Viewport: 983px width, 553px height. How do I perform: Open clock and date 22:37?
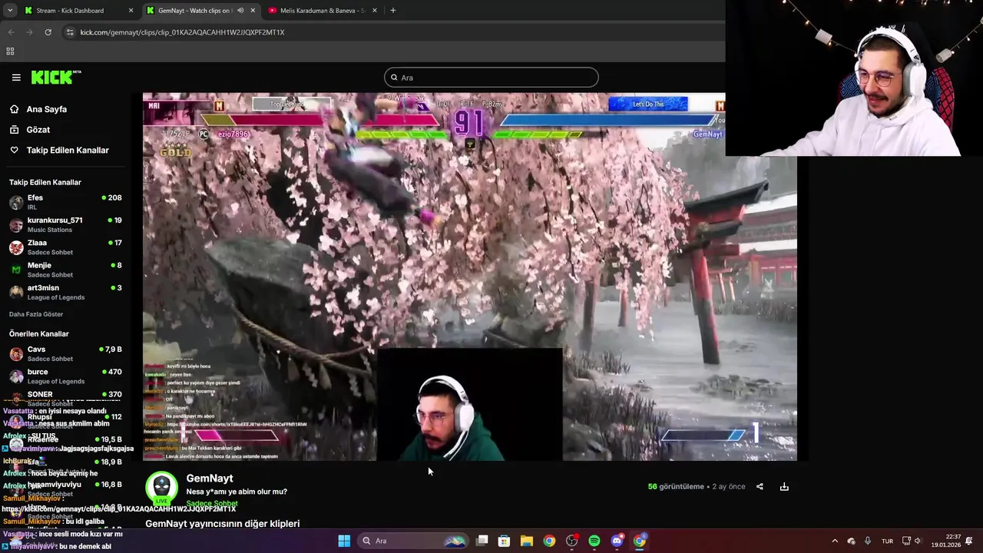(945, 541)
